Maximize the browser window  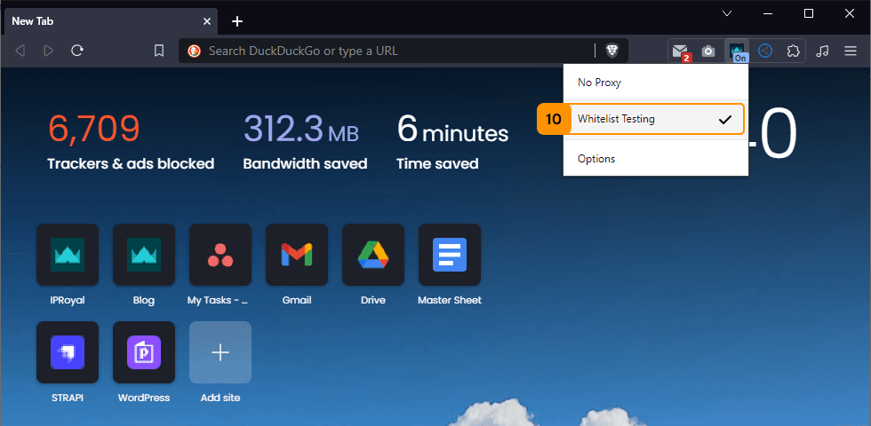point(809,14)
